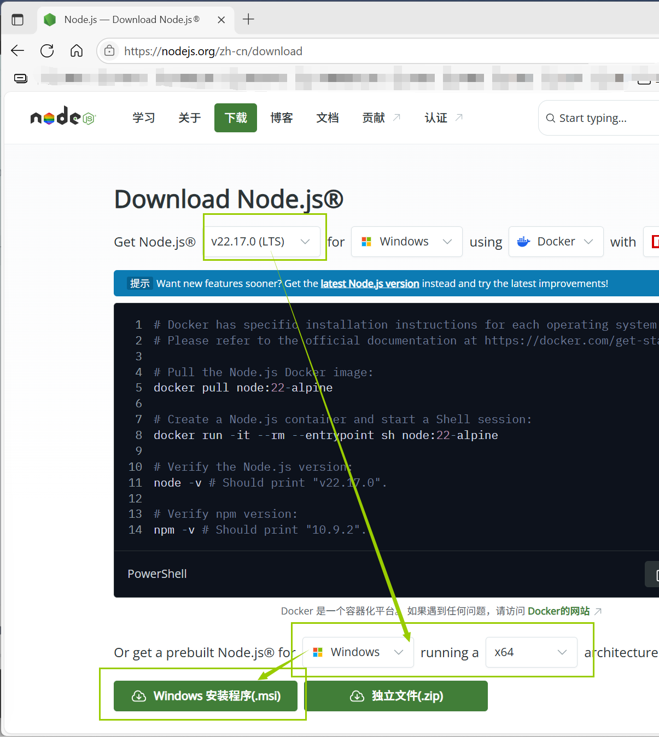Open the 博客 navigation item

(282, 118)
